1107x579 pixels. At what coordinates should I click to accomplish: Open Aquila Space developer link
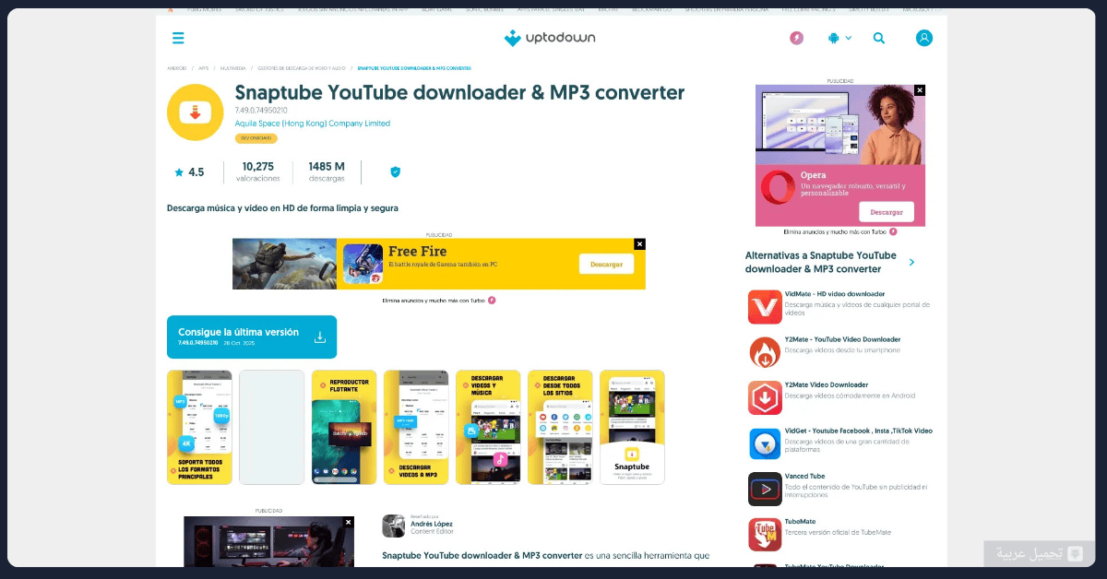pyautogui.click(x=313, y=124)
